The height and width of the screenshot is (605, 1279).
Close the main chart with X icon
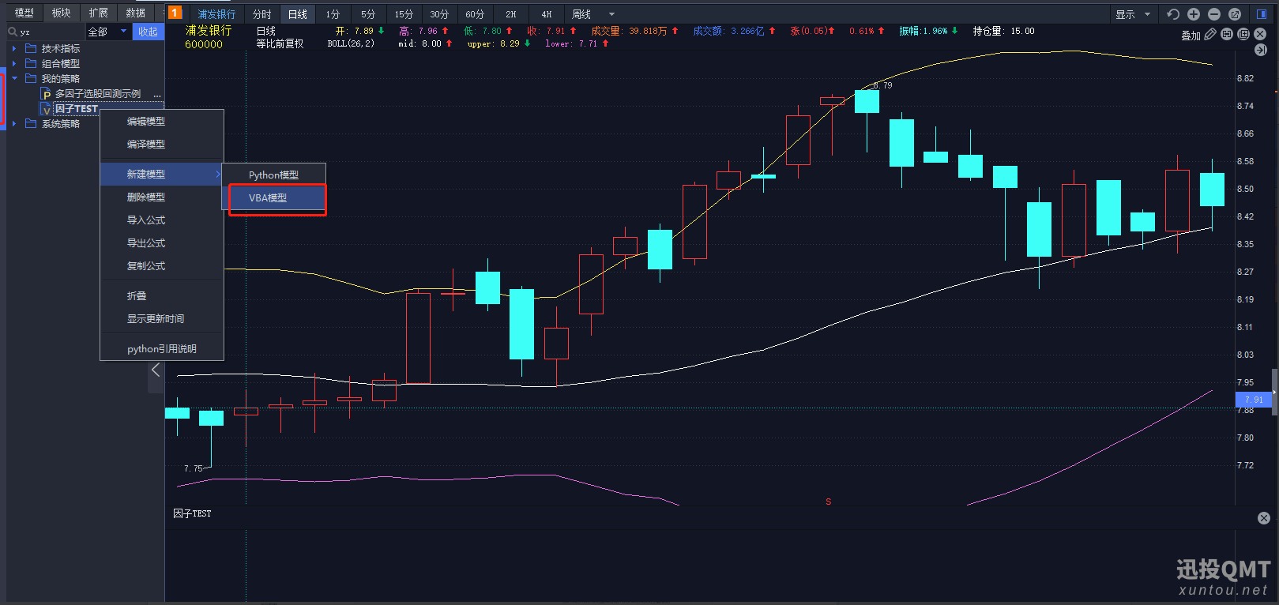pyautogui.click(x=1260, y=34)
